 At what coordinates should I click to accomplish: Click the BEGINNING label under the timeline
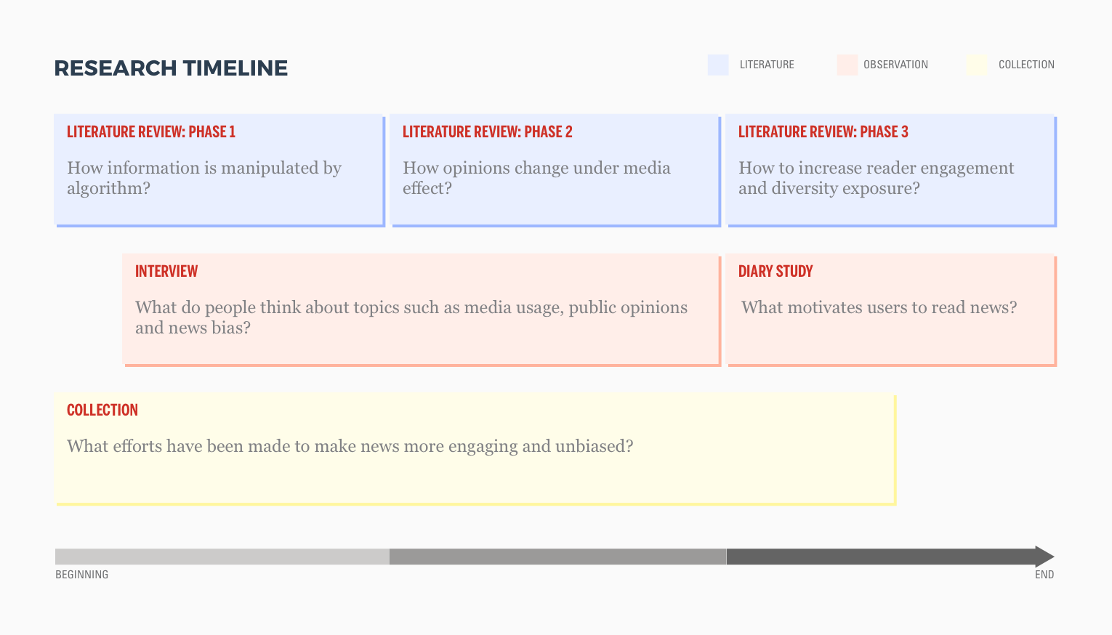coord(82,575)
